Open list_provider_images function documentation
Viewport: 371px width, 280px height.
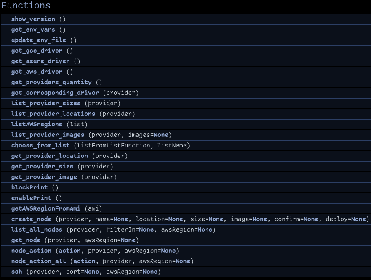click(x=48, y=135)
